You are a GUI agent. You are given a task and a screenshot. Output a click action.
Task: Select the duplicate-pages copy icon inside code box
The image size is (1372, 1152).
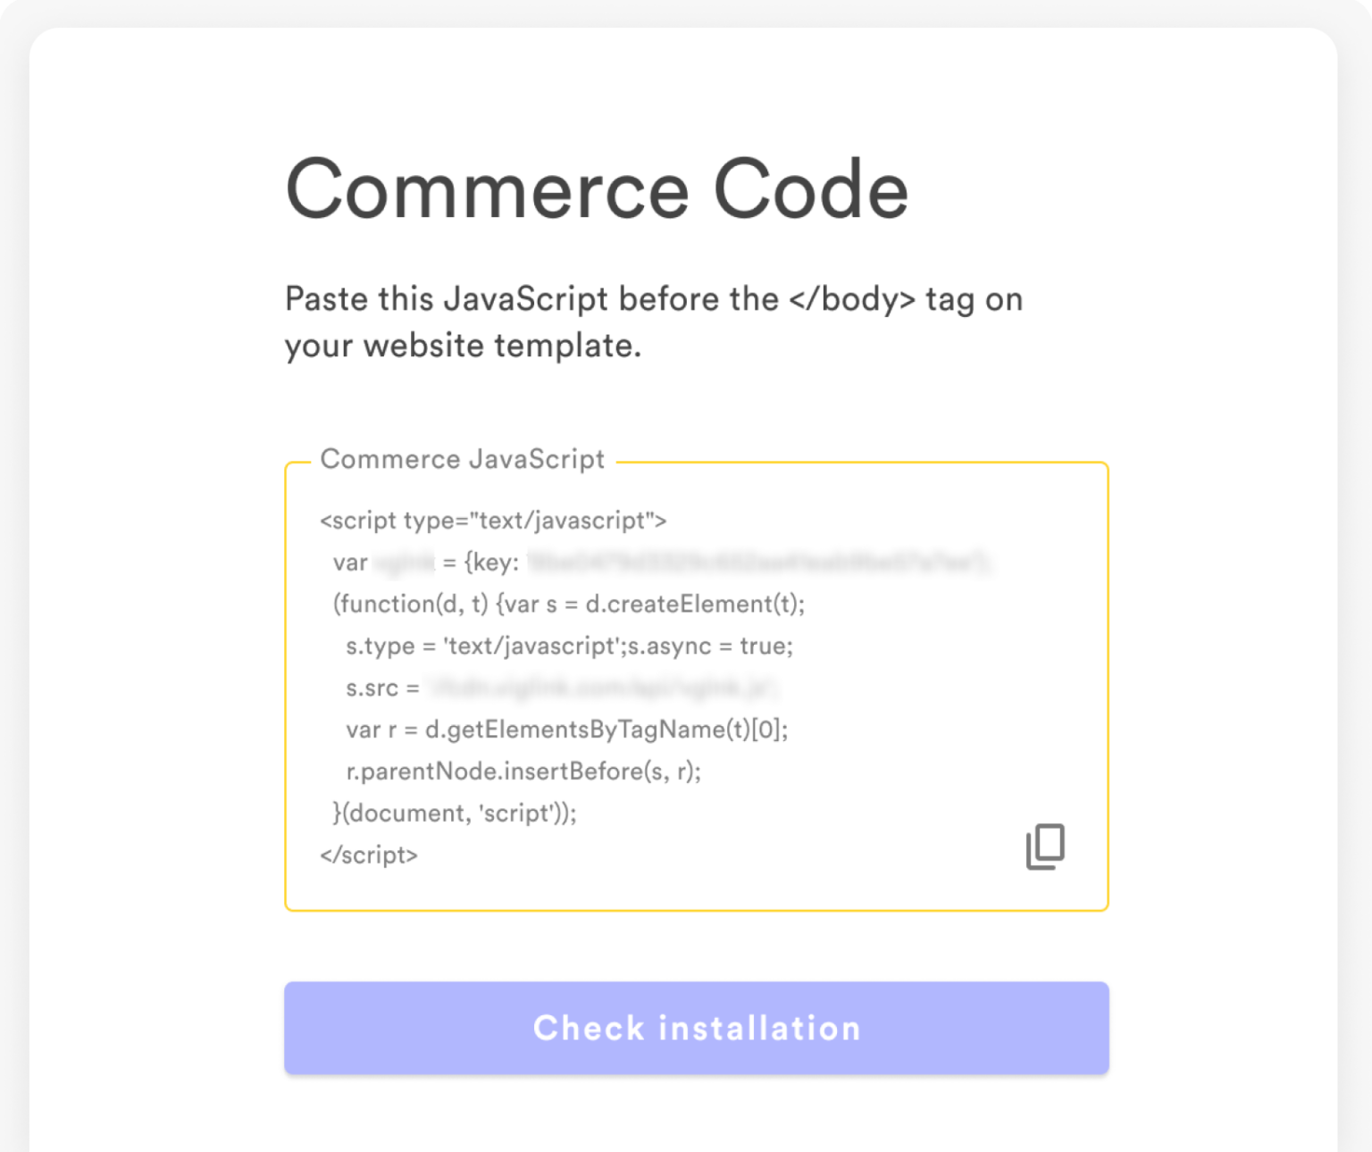1046,846
